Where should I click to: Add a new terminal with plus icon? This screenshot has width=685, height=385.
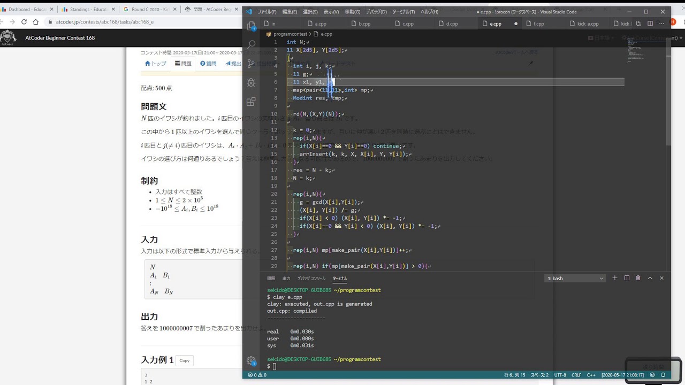click(x=615, y=278)
